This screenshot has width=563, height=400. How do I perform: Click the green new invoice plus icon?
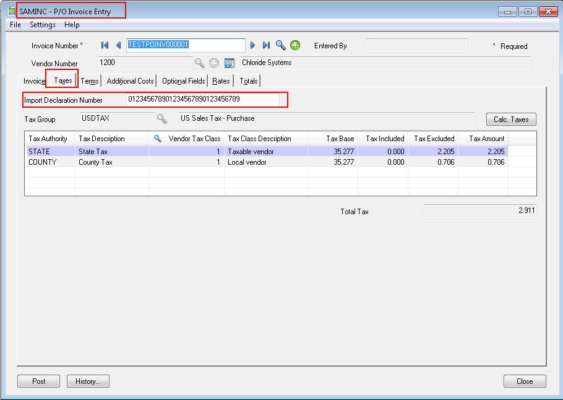click(295, 45)
